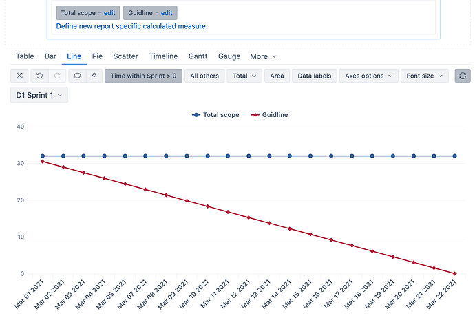
Task: Click the Mar 01 2021 axis label
Action: click(29, 294)
